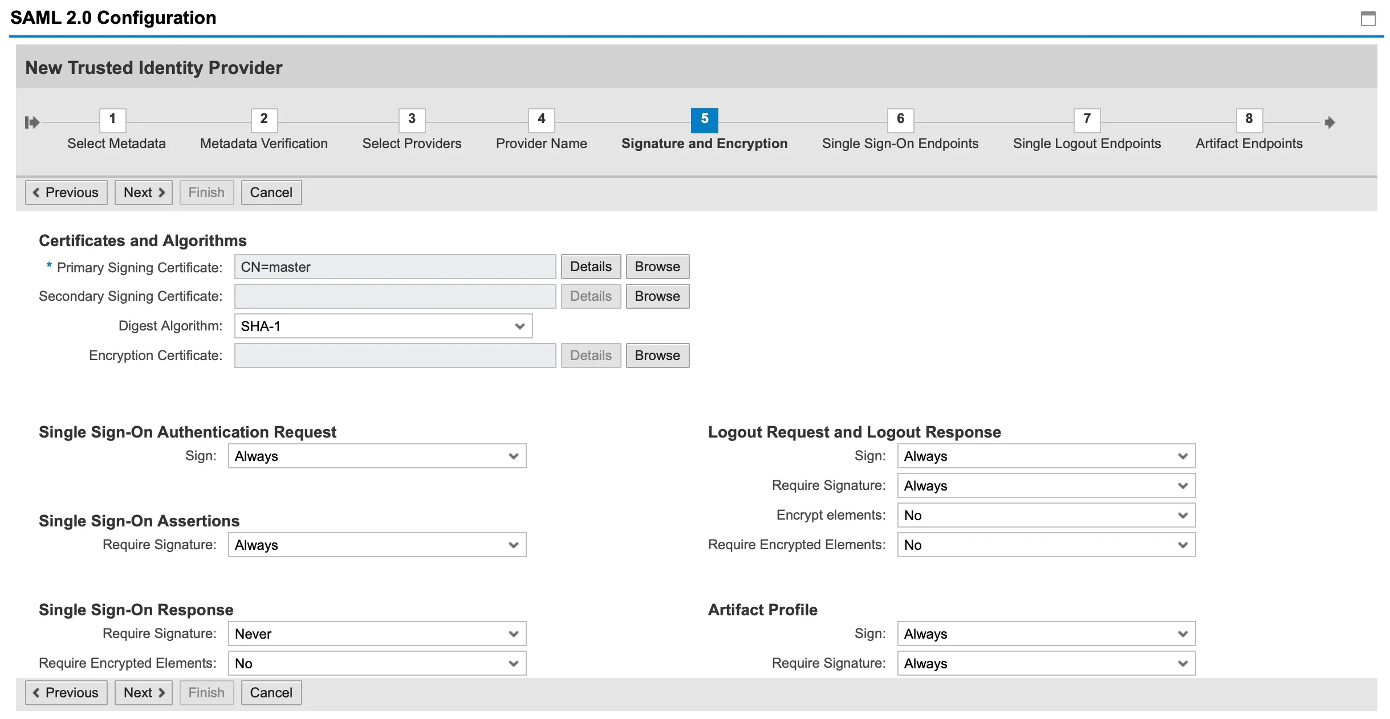Open Logout Encrypt elements dropdown
1390x719 pixels.
pyautogui.click(x=1046, y=515)
